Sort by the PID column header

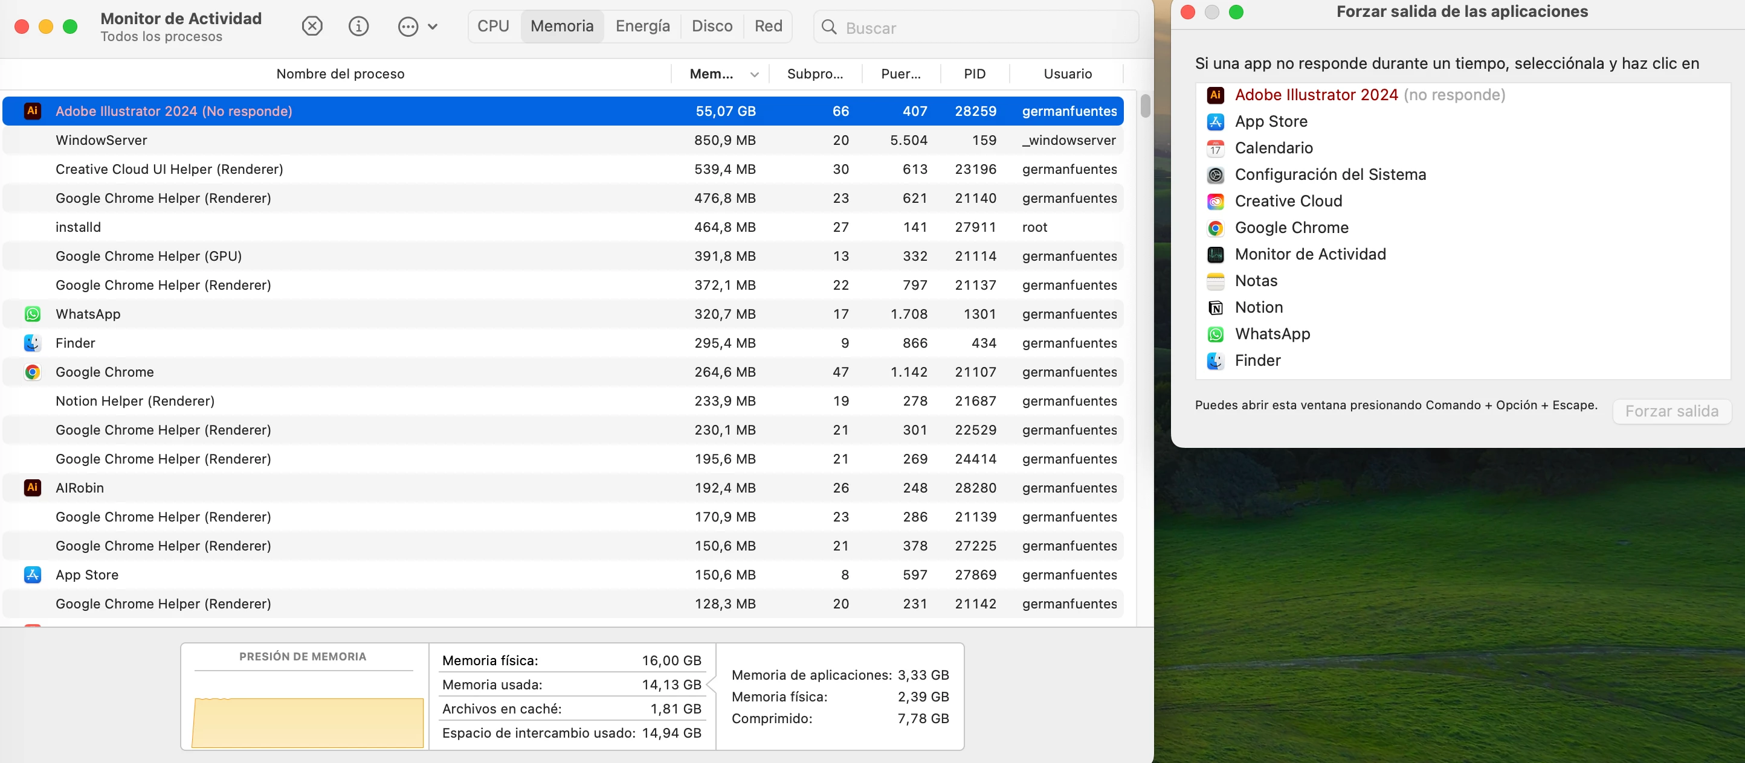[974, 74]
